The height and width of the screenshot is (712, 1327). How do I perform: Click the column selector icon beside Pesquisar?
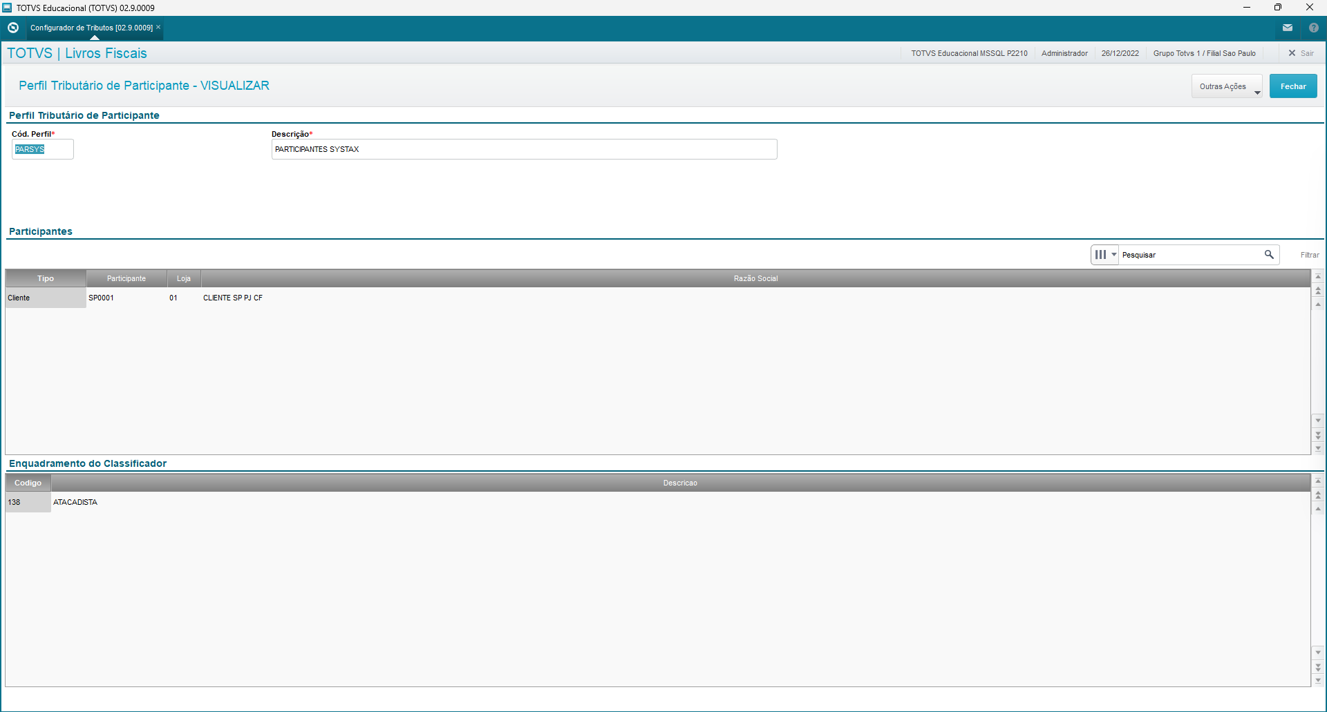point(1100,255)
